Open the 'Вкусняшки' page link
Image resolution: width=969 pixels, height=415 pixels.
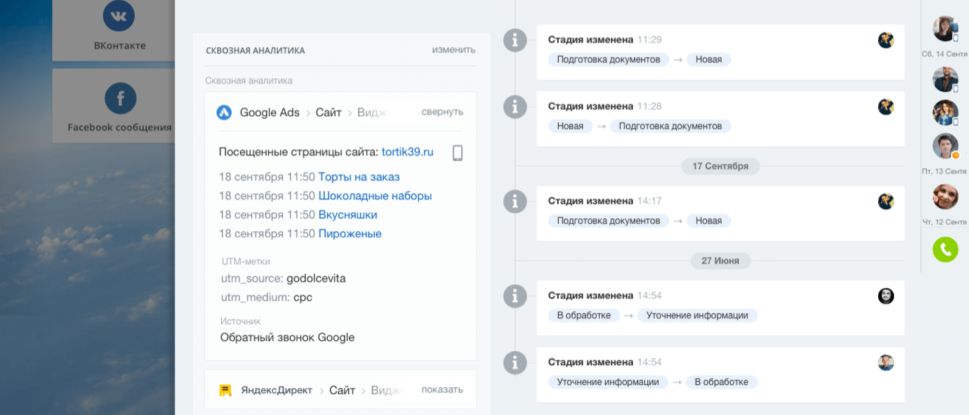coord(348,215)
